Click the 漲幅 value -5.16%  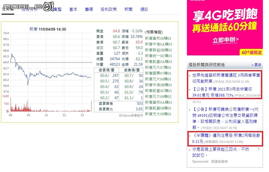point(137,31)
